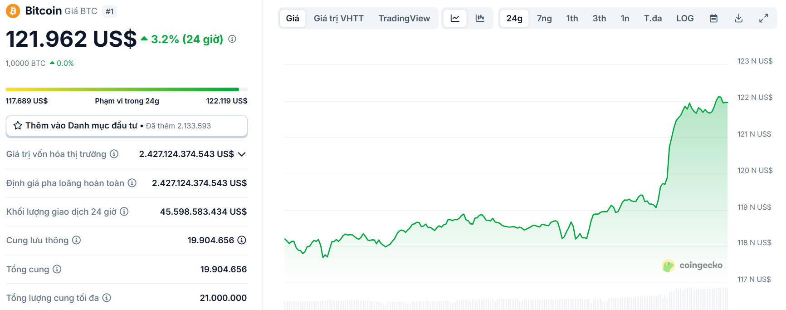Toggle LOG scale on chart
Image resolution: width=786 pixels, height=310 pixels.
tap(685, 18)
